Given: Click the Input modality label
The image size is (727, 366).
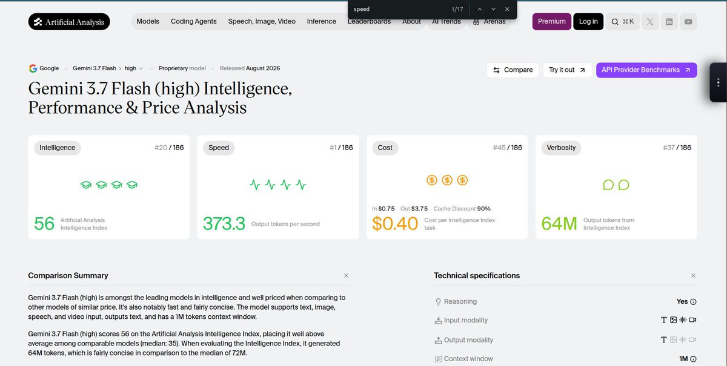Looking at the screenshot, I should 466,321.
